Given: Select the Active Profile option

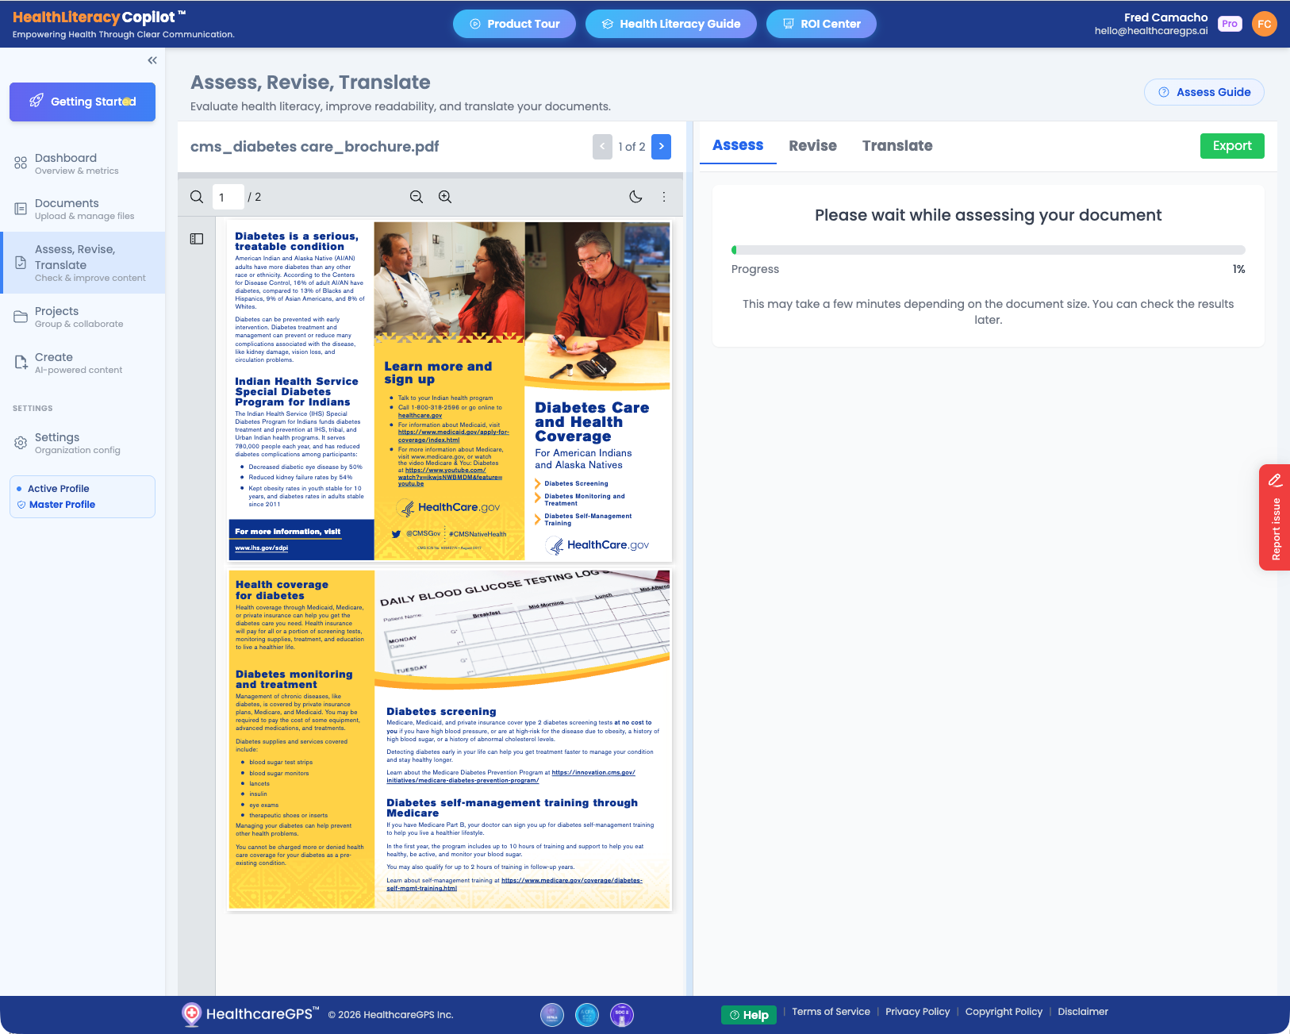Looking at the screenshot, I should [59, 488].
